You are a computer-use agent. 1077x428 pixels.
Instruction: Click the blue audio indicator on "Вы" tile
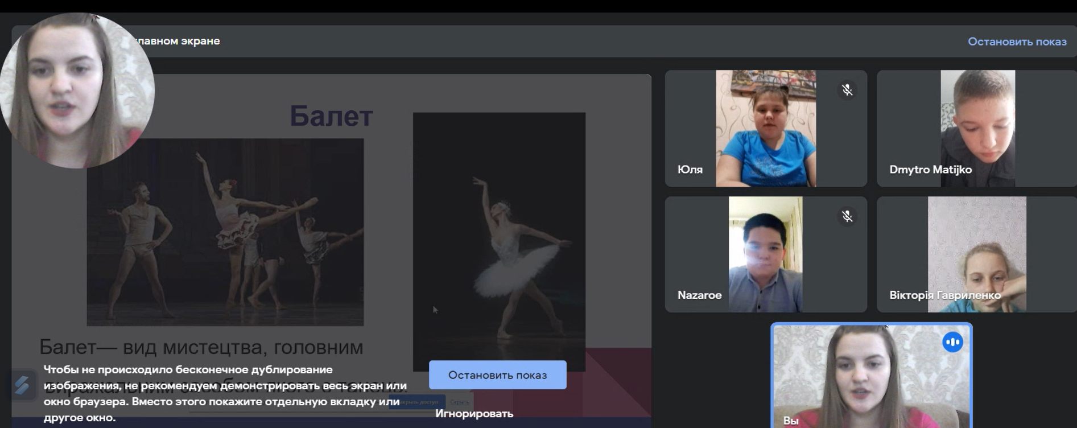pyautogui.click(x=952, y=342)
